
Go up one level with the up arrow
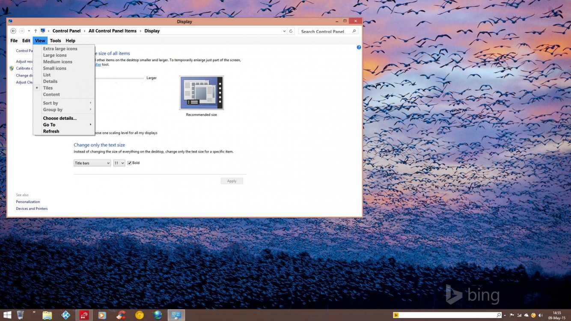coord(36,31)
